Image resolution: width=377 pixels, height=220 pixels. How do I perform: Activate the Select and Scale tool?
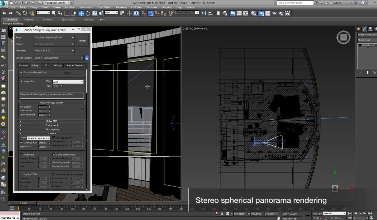coord(95,13)
